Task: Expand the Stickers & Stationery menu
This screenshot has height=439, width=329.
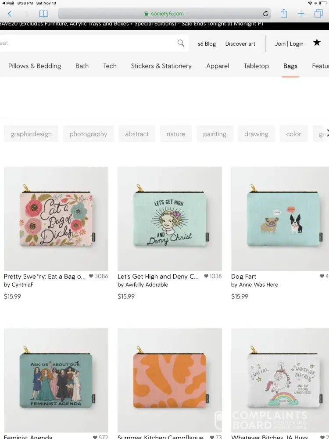Action: point(161,66)
